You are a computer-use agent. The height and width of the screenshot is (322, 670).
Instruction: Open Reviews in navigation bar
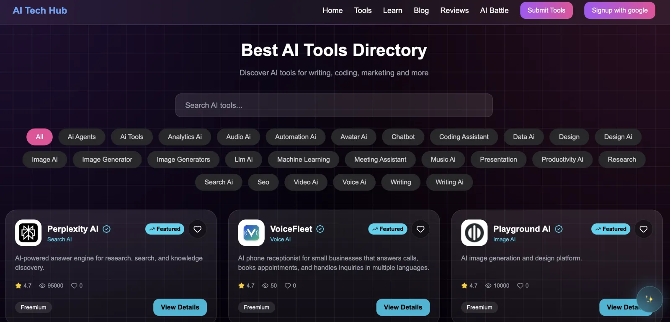[x=454, y=10]
